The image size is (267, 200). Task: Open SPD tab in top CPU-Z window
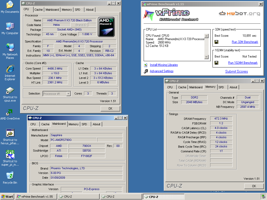[77, 10]
